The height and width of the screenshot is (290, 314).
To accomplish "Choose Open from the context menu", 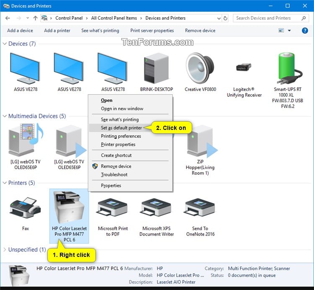I will pyautogui.click(x=130, y=100).
